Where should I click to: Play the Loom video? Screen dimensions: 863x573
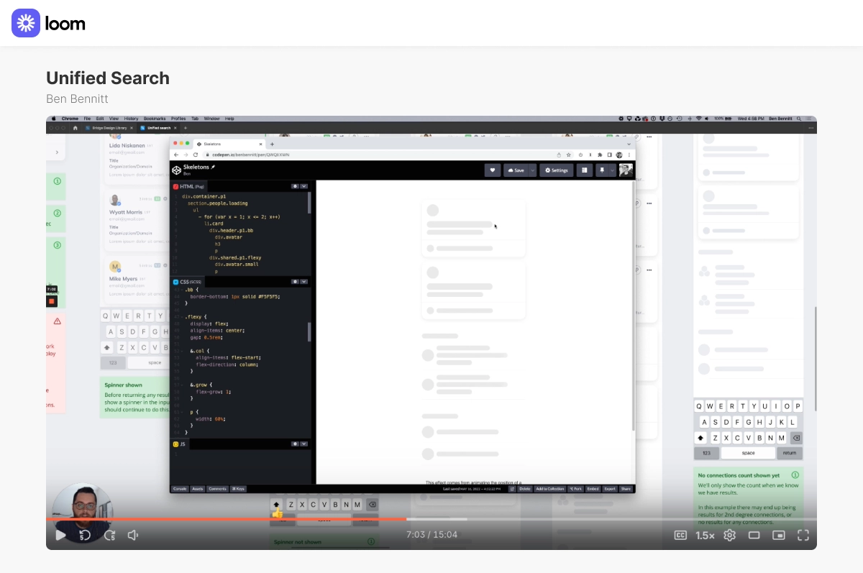(x=61, y=535)
